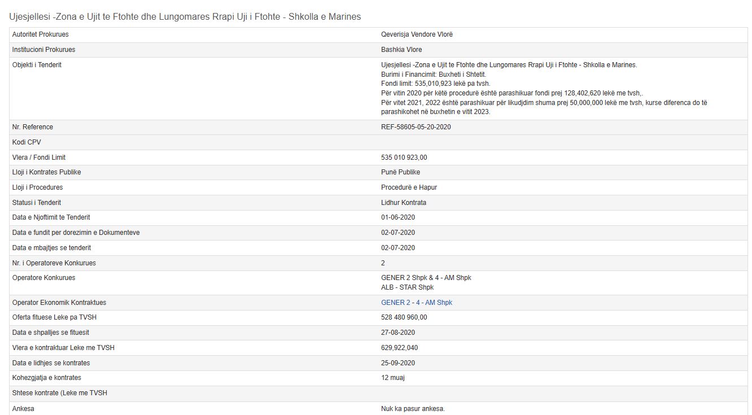Select the winner announcement date 27-08-2020
This screenshot has width=752, height=415.
pyautogui.click(x=398, y=333)
